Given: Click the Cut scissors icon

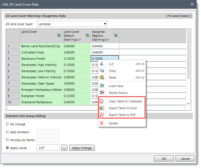Looking at the screenshot, I should (102, 64).
